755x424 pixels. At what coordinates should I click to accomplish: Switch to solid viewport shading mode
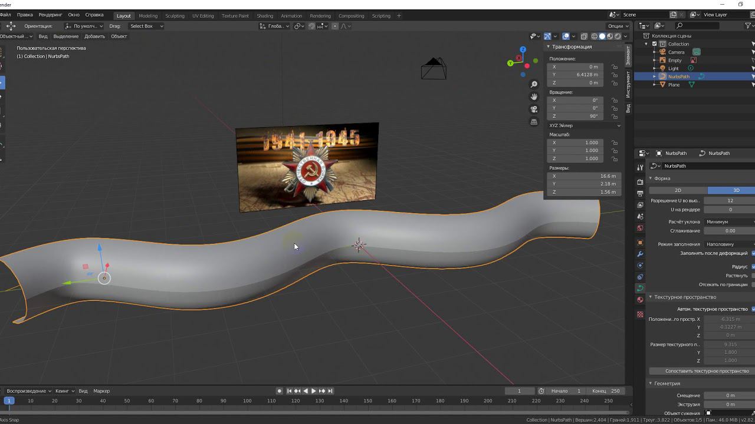pos(602,37)
